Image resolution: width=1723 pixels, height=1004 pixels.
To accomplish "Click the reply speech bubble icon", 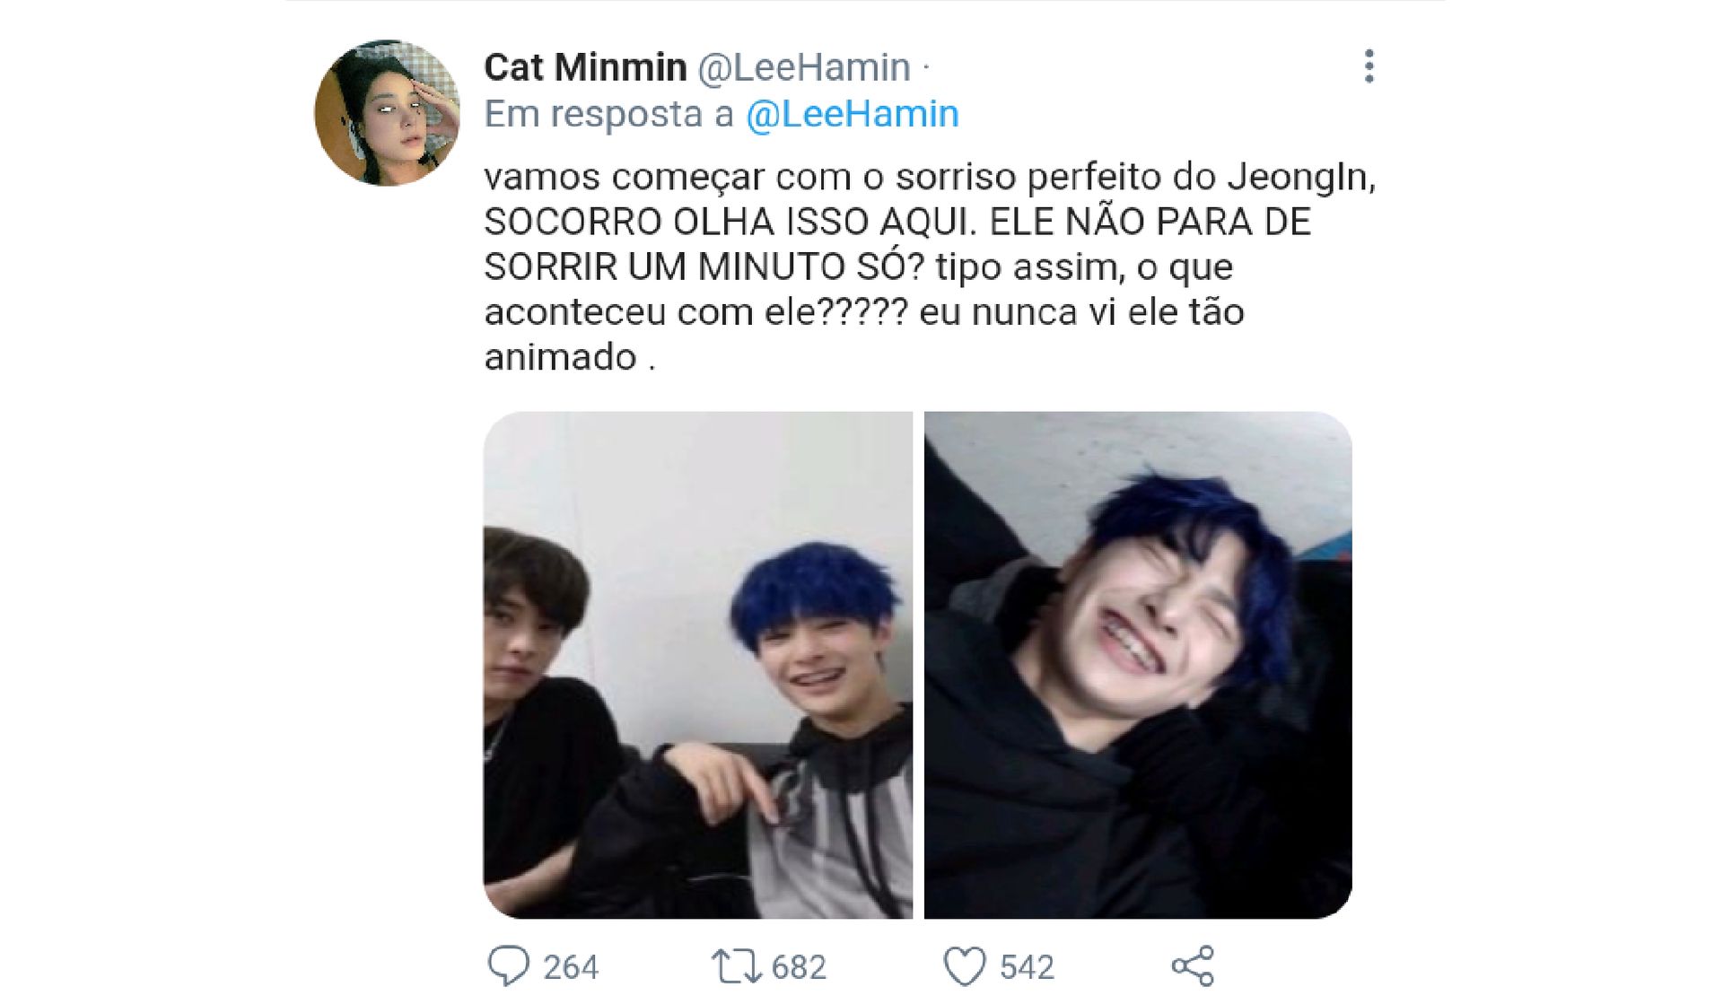I will (508, 965).
